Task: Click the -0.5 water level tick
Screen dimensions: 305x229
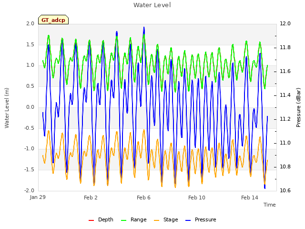Action: pos(30,128)
